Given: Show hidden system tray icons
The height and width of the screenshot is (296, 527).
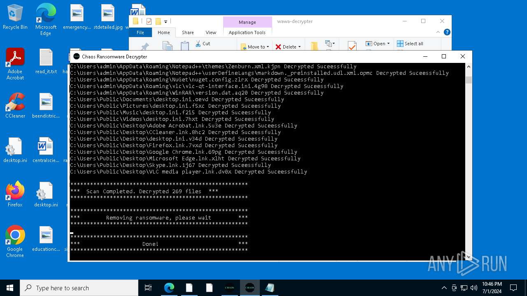Looking at the screenshot, I should point(444,288).
